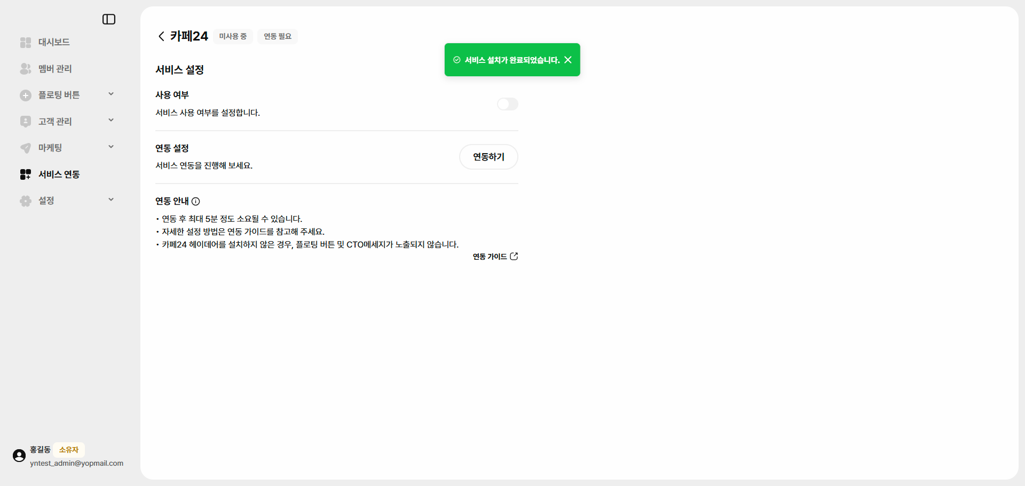Image resolution: width=1025 pixels, height=486 pixels.
Task: Toggle the 사용 여부 switch on
Action: coord(508,104)
